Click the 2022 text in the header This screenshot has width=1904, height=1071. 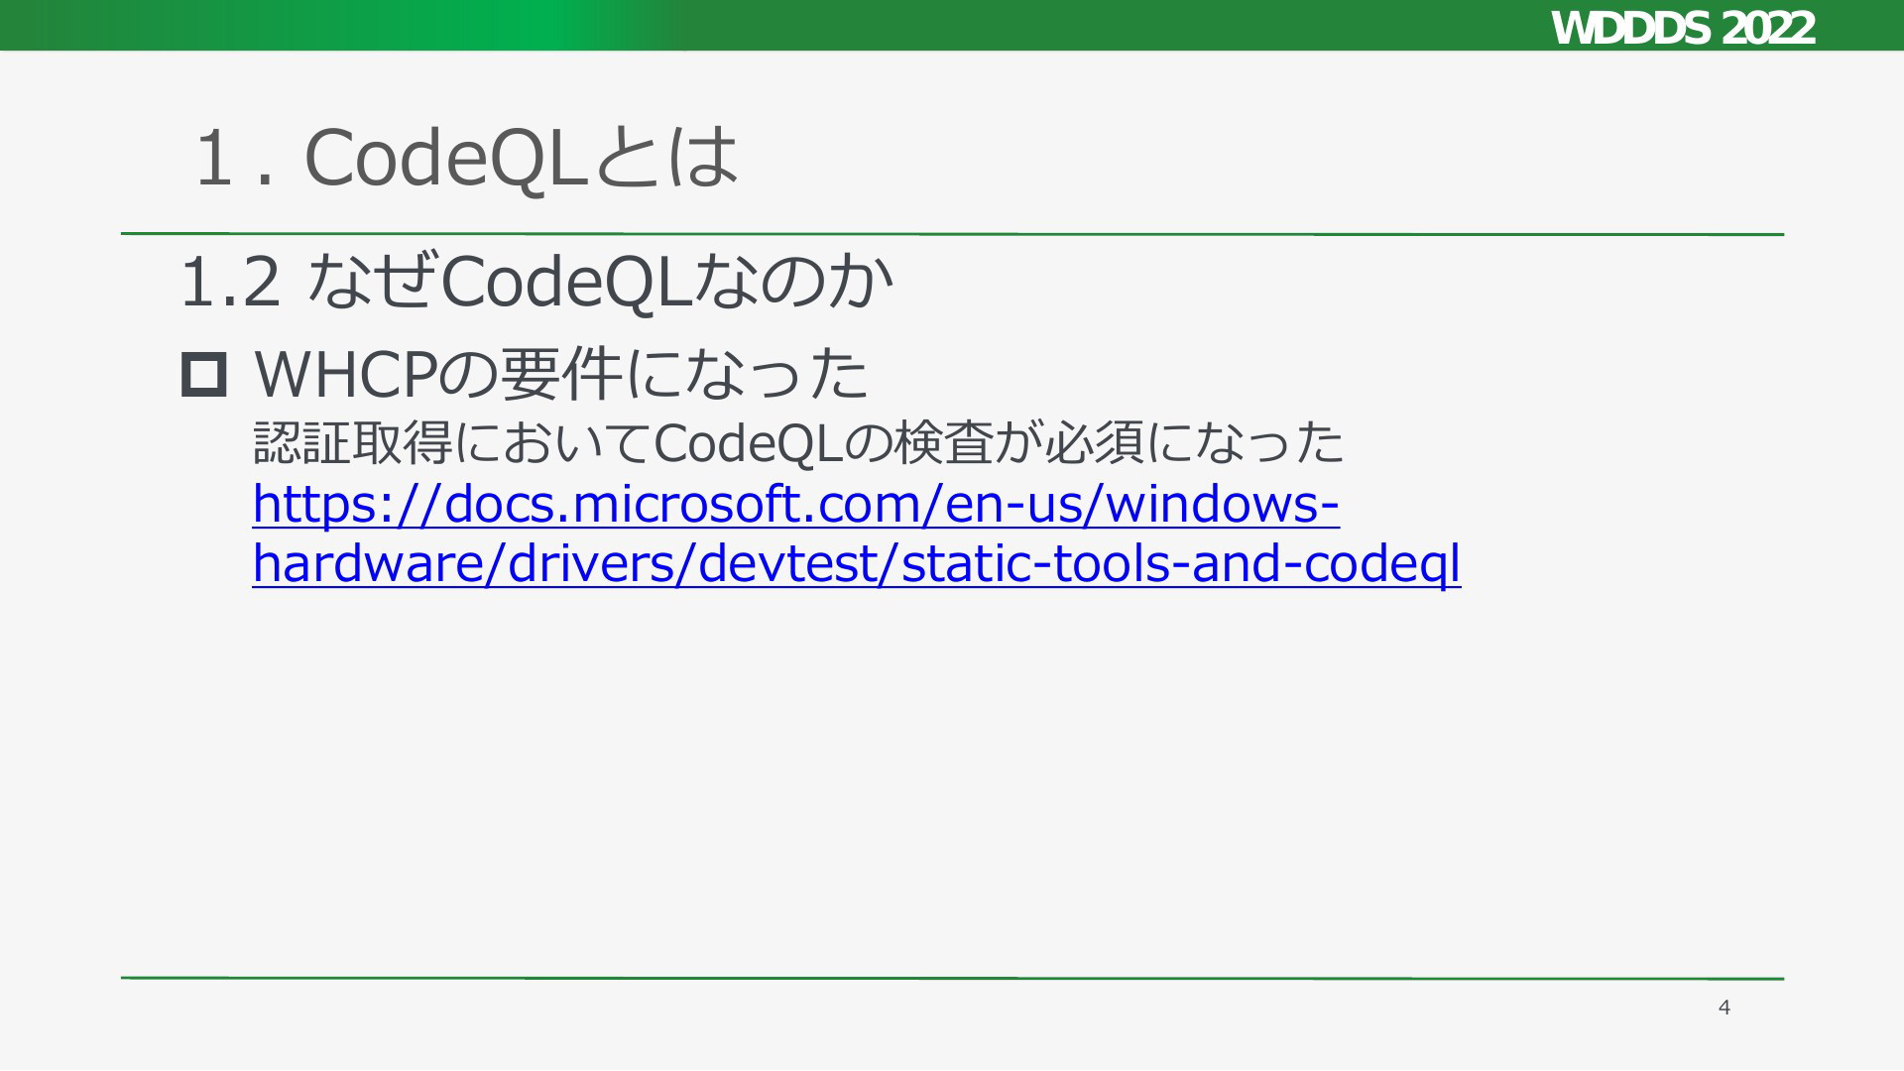1768,27
